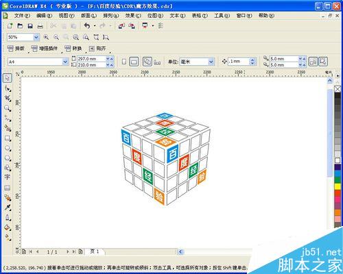Select the Polygon tool
The width and height of the screenshot is (343, 274).
tap(8, 158)
